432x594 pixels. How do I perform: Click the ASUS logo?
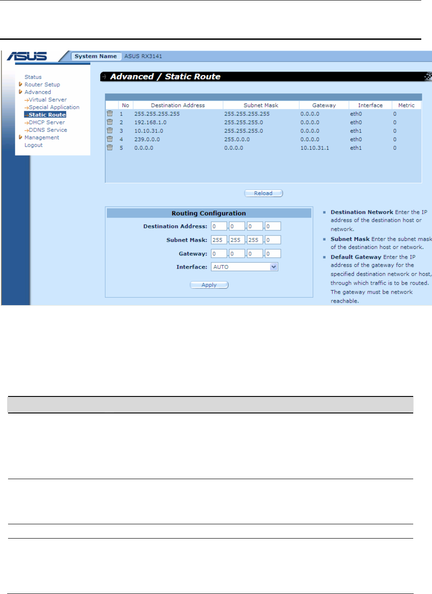pos(27,56)
